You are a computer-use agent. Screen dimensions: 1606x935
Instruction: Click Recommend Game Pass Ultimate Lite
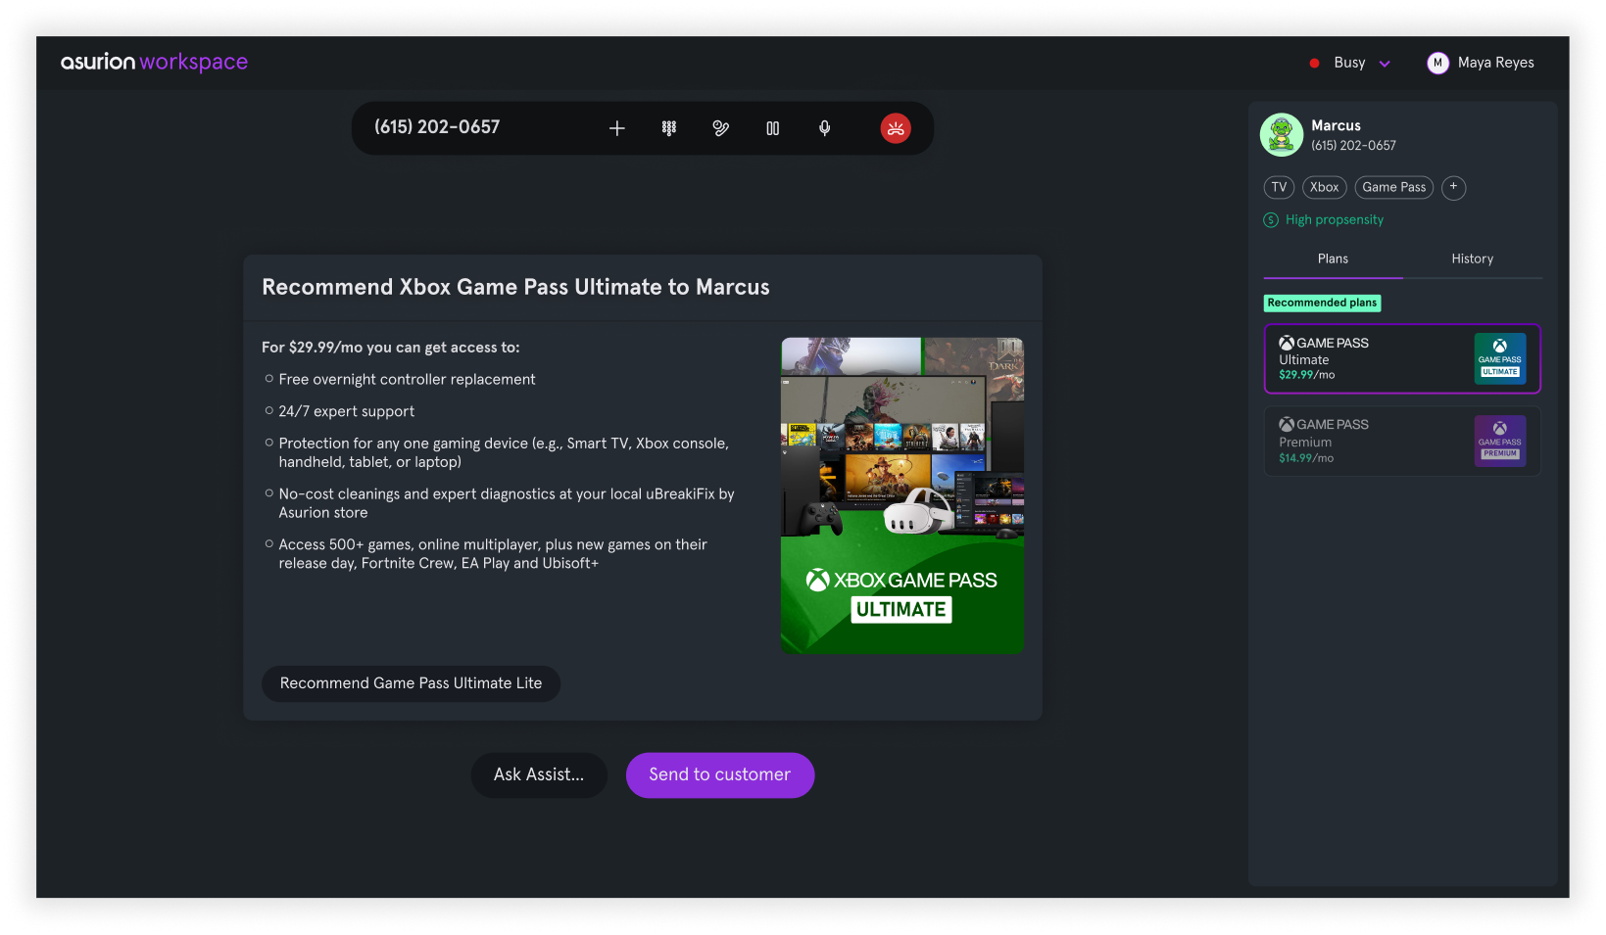[411, 683]
